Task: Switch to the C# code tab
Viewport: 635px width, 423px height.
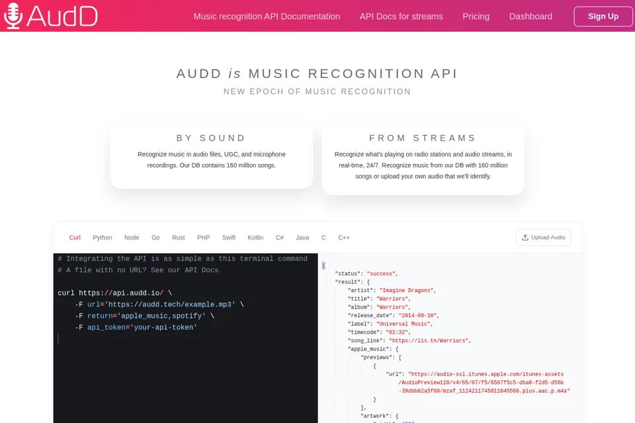Action: (x=279, y=238)
